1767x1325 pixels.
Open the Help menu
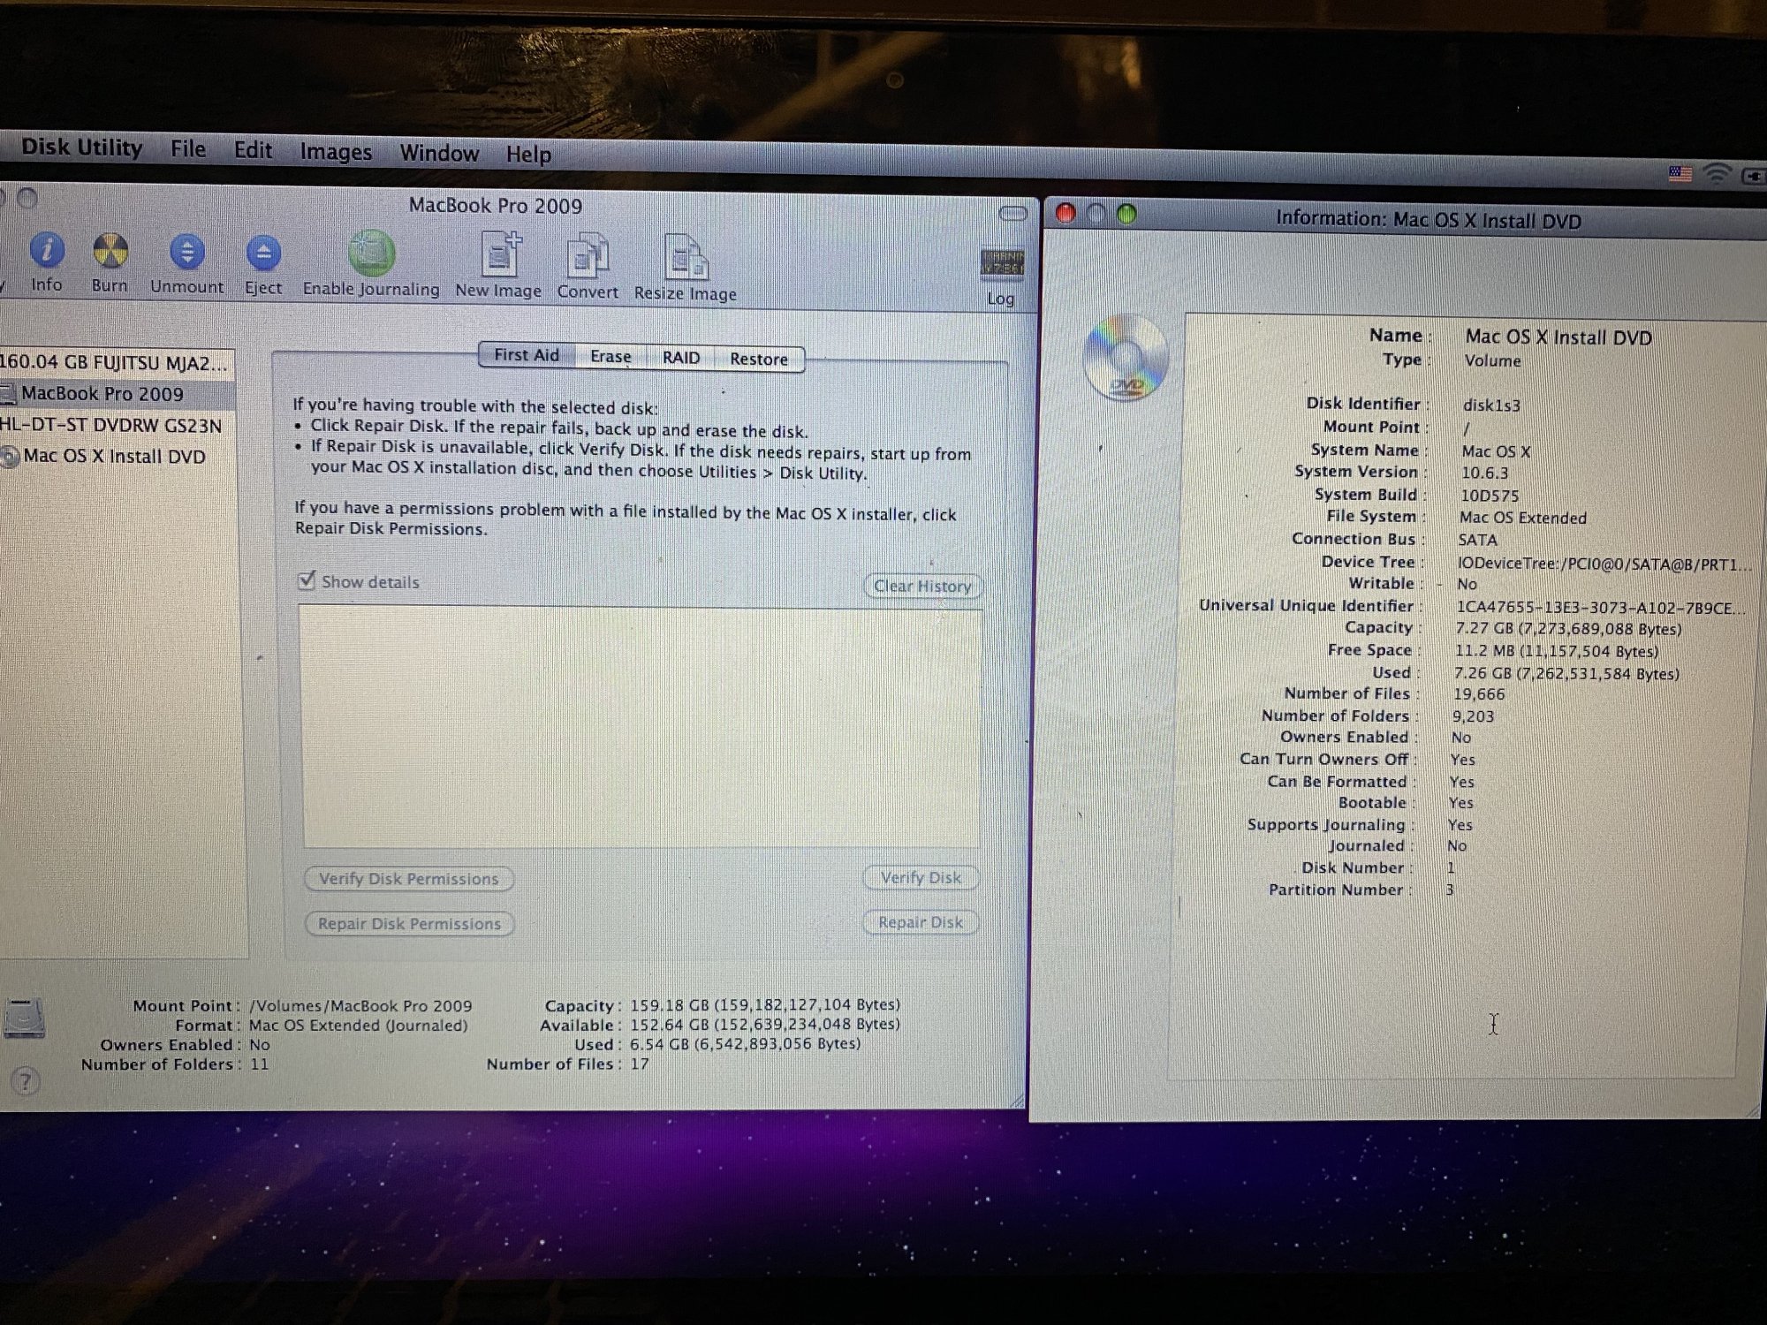pos(528,155)
